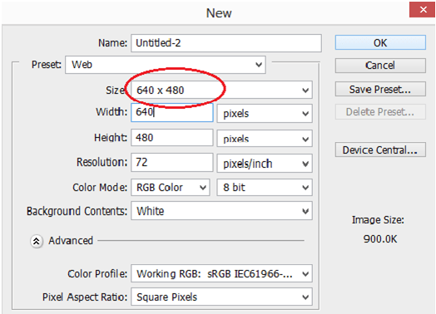Open the Size dropdown showing 640 x 480
This screenshot has width=436, height=314.
[x=221, y=90]
